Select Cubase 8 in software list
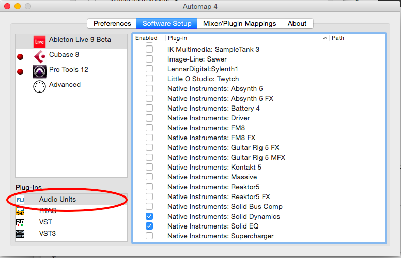 click(71, 56)
